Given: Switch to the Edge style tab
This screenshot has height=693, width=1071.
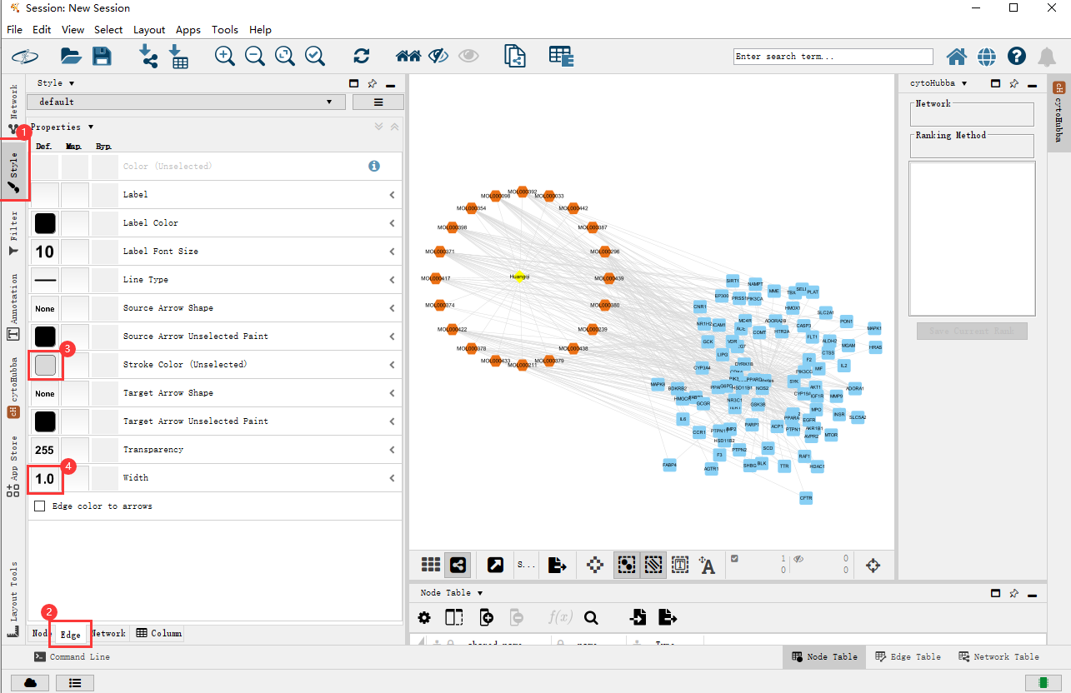Looking at the screenshot, I should (x=70, y=635).
